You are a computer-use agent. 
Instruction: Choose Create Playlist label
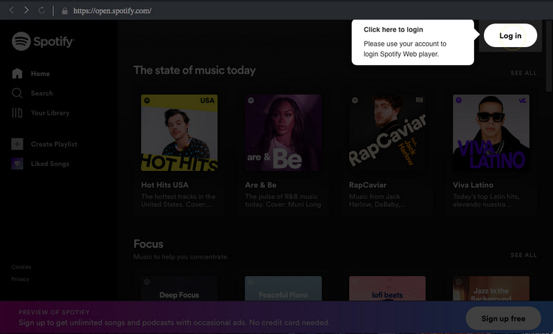[54, 144]
